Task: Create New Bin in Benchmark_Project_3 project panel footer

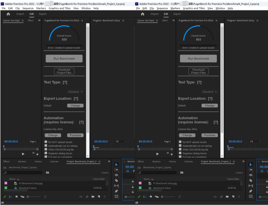Action: point(93,197)
